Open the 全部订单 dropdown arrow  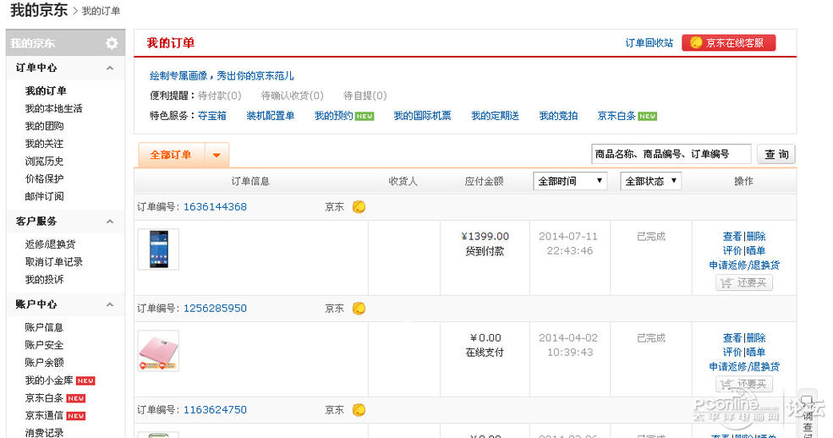(216, 155)
